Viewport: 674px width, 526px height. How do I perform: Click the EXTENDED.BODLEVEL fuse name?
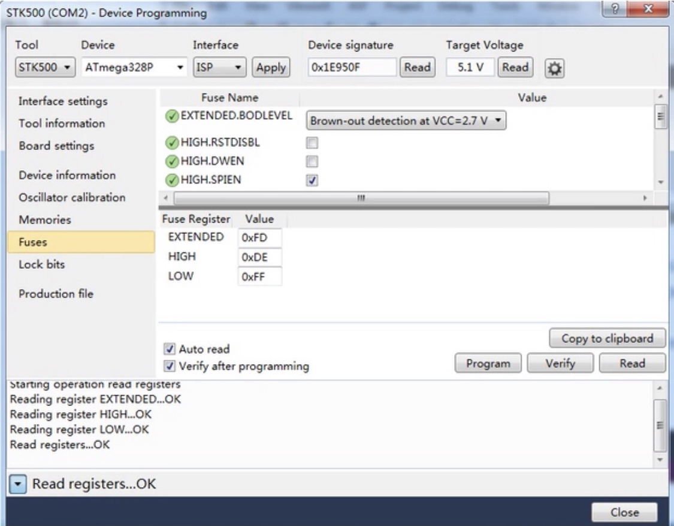(x=236, y=116)
